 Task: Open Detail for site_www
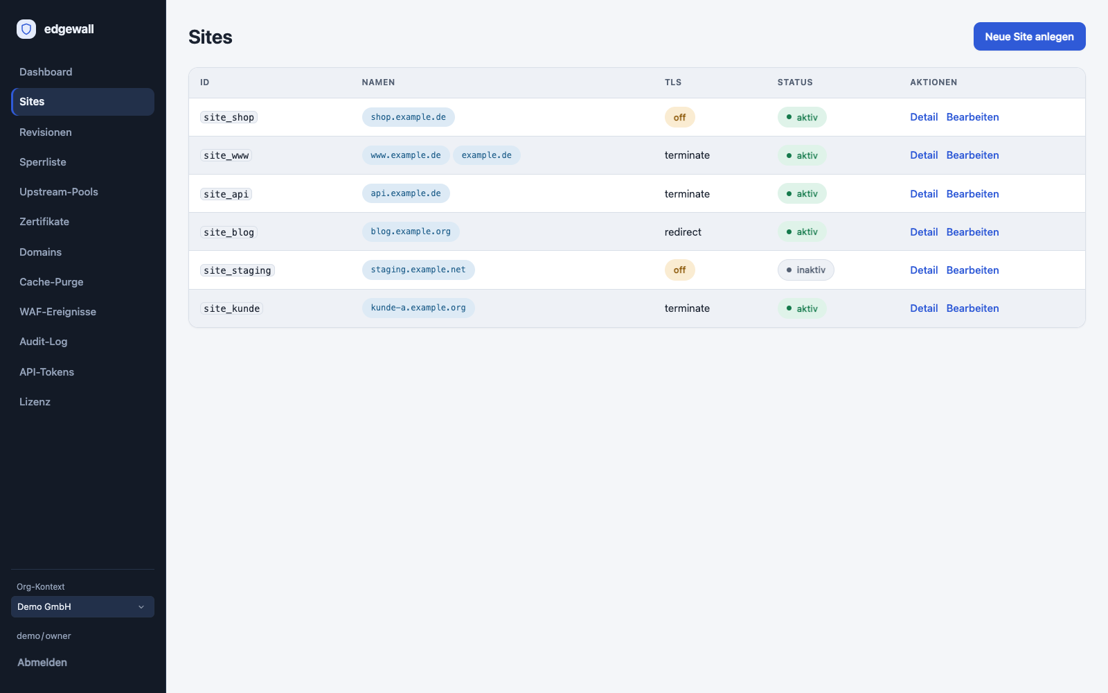coord(924,155)
